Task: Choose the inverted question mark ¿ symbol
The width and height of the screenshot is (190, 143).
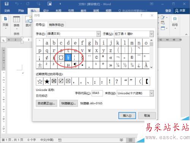Action: pyautogui.click(x=139, y=65)
